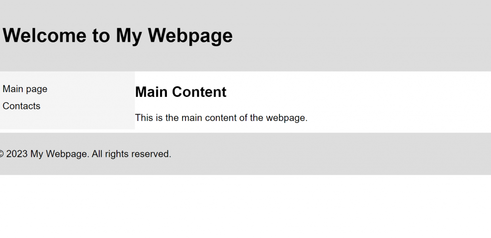
Task: Click the Welcome to My Webpage heading
Action: (117, 36)
